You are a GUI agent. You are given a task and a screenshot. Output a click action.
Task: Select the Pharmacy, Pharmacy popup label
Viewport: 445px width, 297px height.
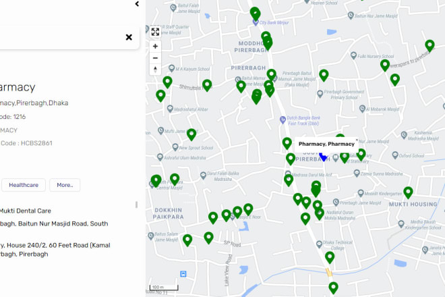(x=326, y=144)
